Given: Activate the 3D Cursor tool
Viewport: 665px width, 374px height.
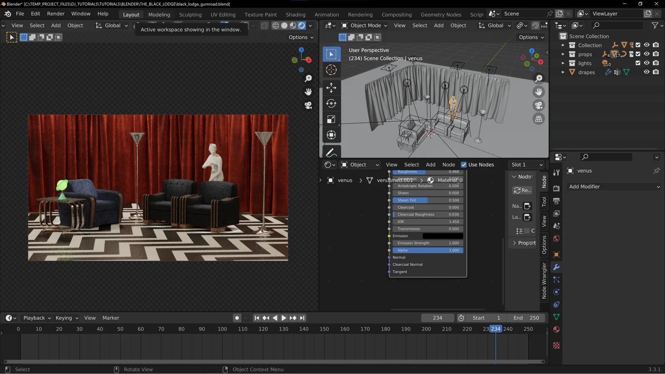Looking at the screenshot, I should point(331,70).
